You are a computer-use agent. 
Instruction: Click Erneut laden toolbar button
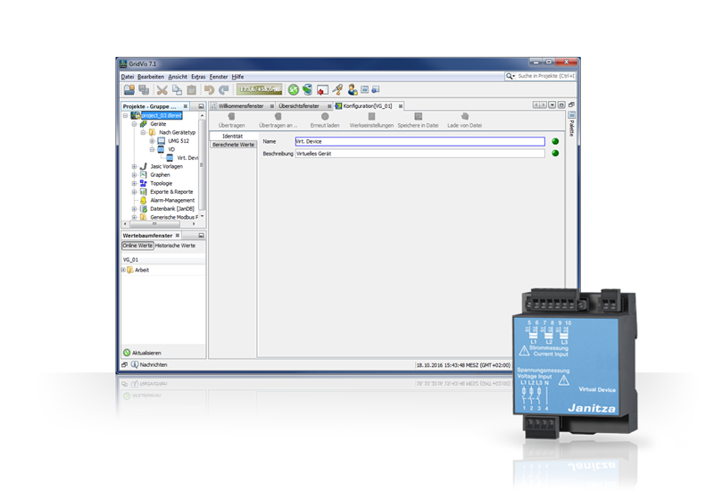pos(325,121)
